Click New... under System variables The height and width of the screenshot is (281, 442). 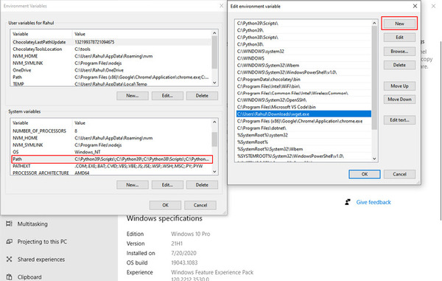(x=132, y=185)
